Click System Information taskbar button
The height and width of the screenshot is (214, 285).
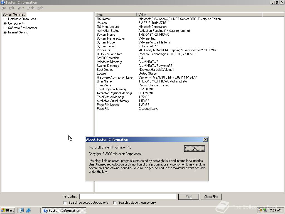click(x=64, y=211)
